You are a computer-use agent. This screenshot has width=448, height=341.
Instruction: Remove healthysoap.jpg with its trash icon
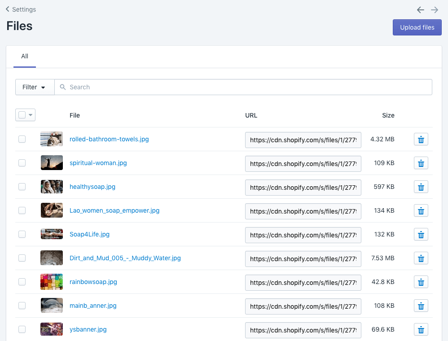click(x=421, y=187)
